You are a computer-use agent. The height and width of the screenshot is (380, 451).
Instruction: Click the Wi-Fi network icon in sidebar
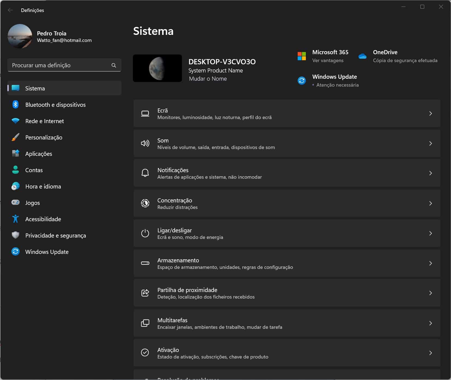(x=16, y=121)
